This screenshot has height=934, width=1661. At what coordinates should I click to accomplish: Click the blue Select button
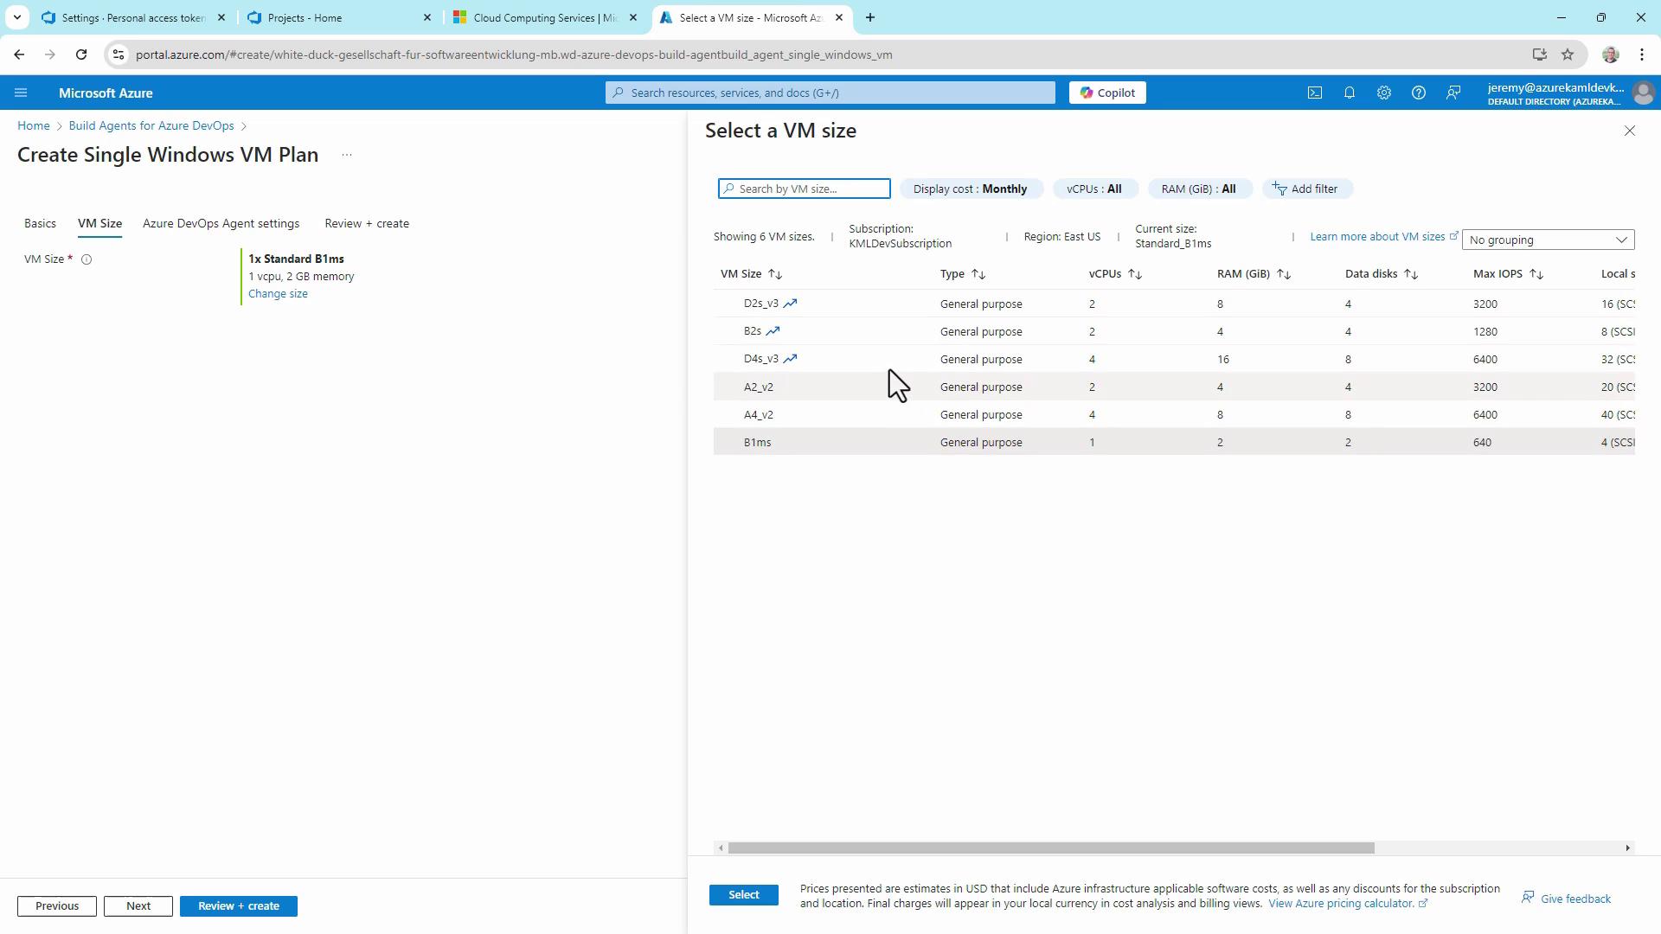[x=743, y=895]
